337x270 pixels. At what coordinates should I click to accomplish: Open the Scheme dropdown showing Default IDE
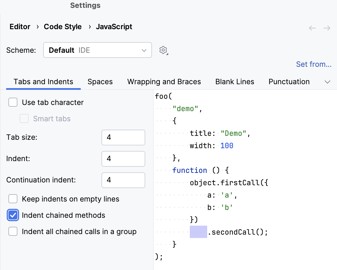tap(97, 50)
